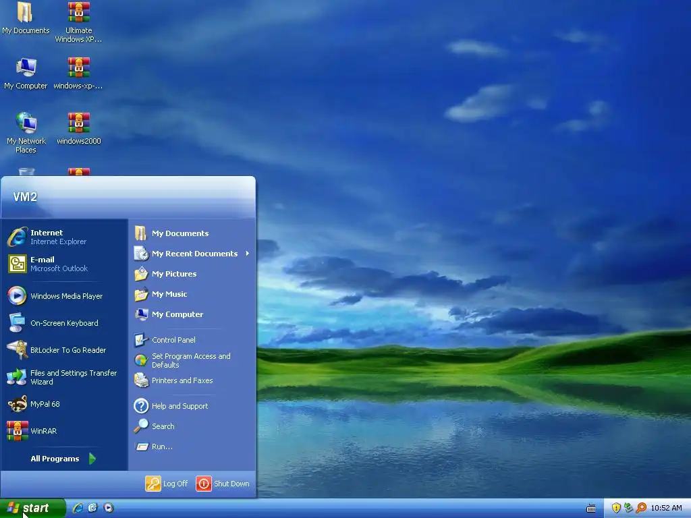Open Internet Explorer from the Start menu
Image resolution: width=691 pixels, height=518 pixels.
pyautogui.click(x=64, y=237)
